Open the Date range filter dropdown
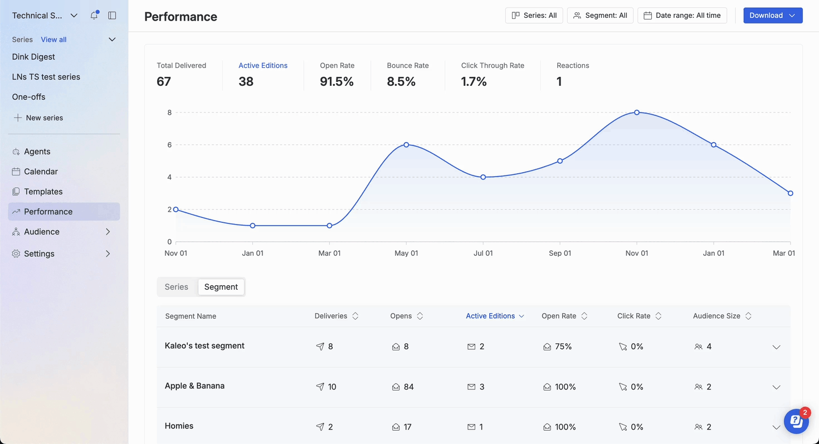Viewport: 819px width, 444px height. [682, 16]
